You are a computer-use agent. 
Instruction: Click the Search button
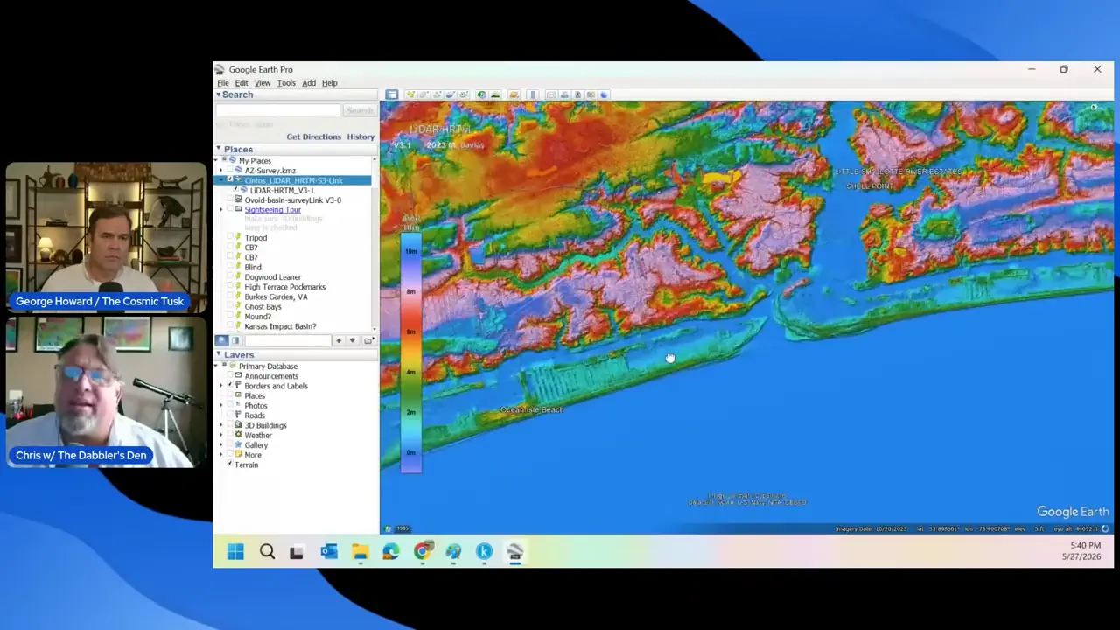359,110
